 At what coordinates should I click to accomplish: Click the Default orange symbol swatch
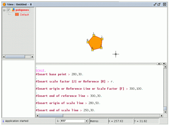pos(17,14)
